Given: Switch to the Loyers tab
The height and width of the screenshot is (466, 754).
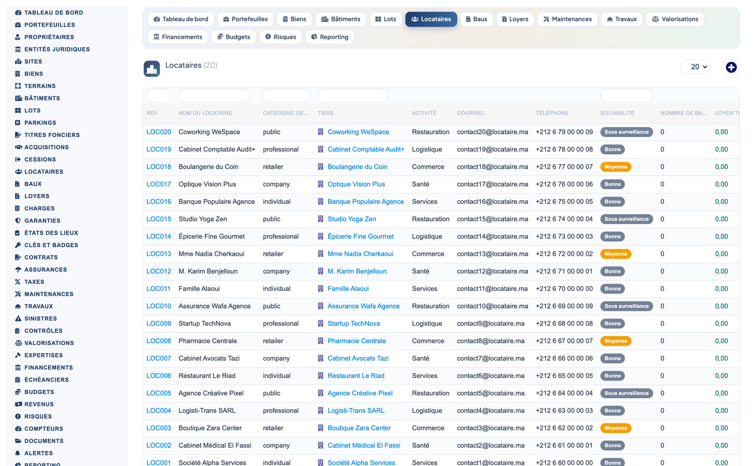Looking at the screenshot, I should [515, 19].
